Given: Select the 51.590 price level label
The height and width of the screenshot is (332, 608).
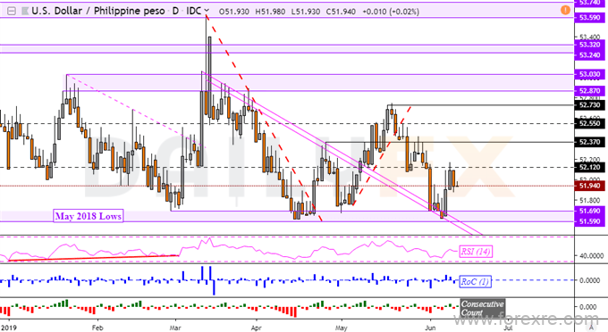Looking at the screenshot, I should 589,221.
